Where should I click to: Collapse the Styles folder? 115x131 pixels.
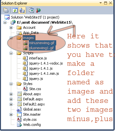[x=11, y=84]
